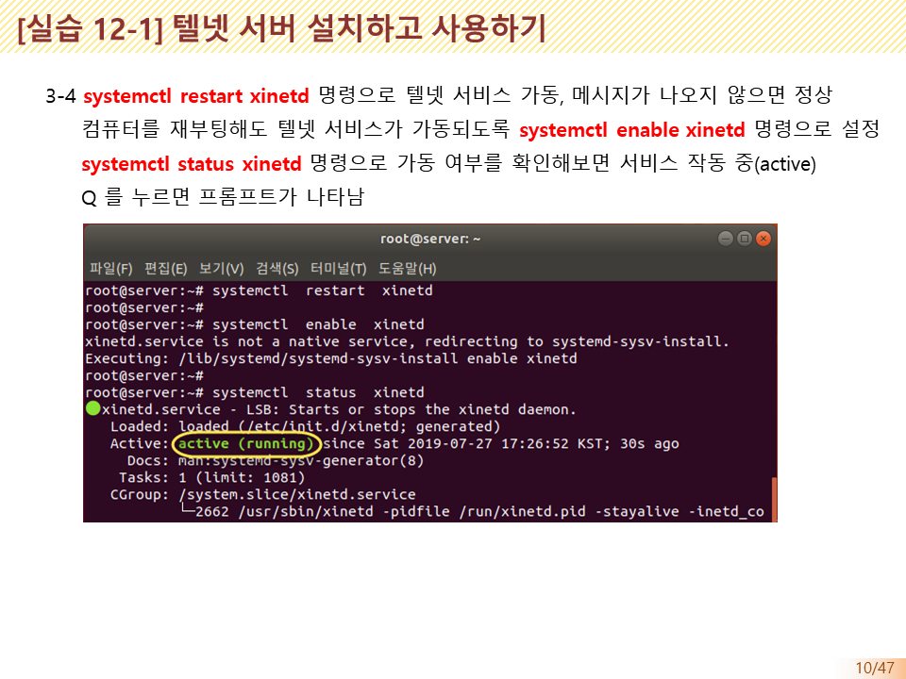
Task: Click the red 'systemctl enable xinetd' text
Action: click(632, 130)
